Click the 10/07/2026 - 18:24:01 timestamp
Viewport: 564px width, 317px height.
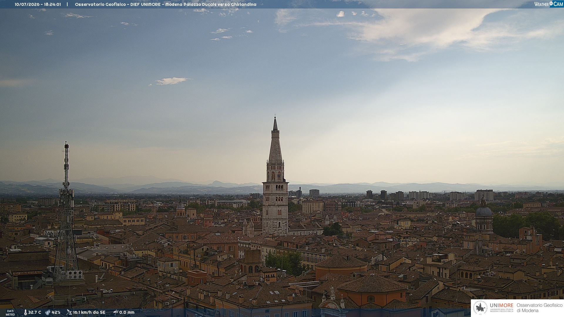pyautogui.click(x=38, y=4)
